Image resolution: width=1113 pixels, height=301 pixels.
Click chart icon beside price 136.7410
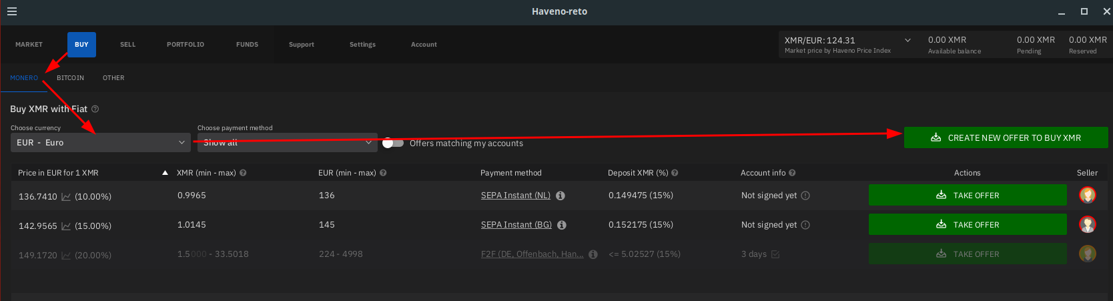click(x=66, y=196)
